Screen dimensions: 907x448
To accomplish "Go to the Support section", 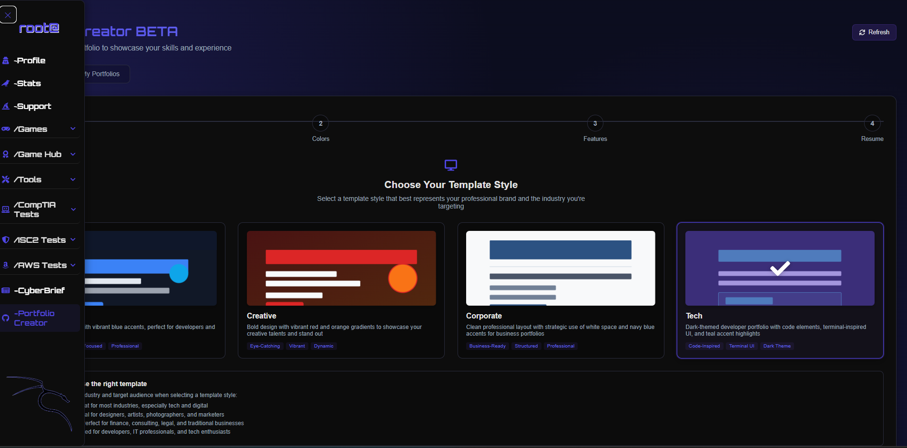I will click(x=32, y=106).
